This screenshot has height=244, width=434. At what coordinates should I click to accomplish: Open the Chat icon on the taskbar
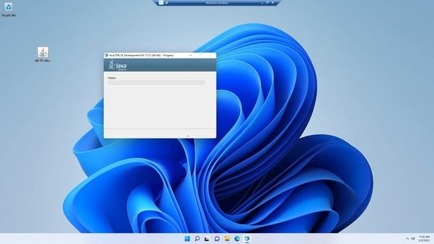(217, 239)
